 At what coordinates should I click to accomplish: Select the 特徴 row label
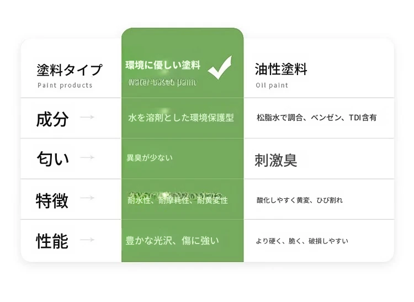coord(52,200)
